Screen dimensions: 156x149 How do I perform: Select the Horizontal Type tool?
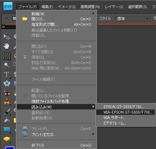(7, 75)
